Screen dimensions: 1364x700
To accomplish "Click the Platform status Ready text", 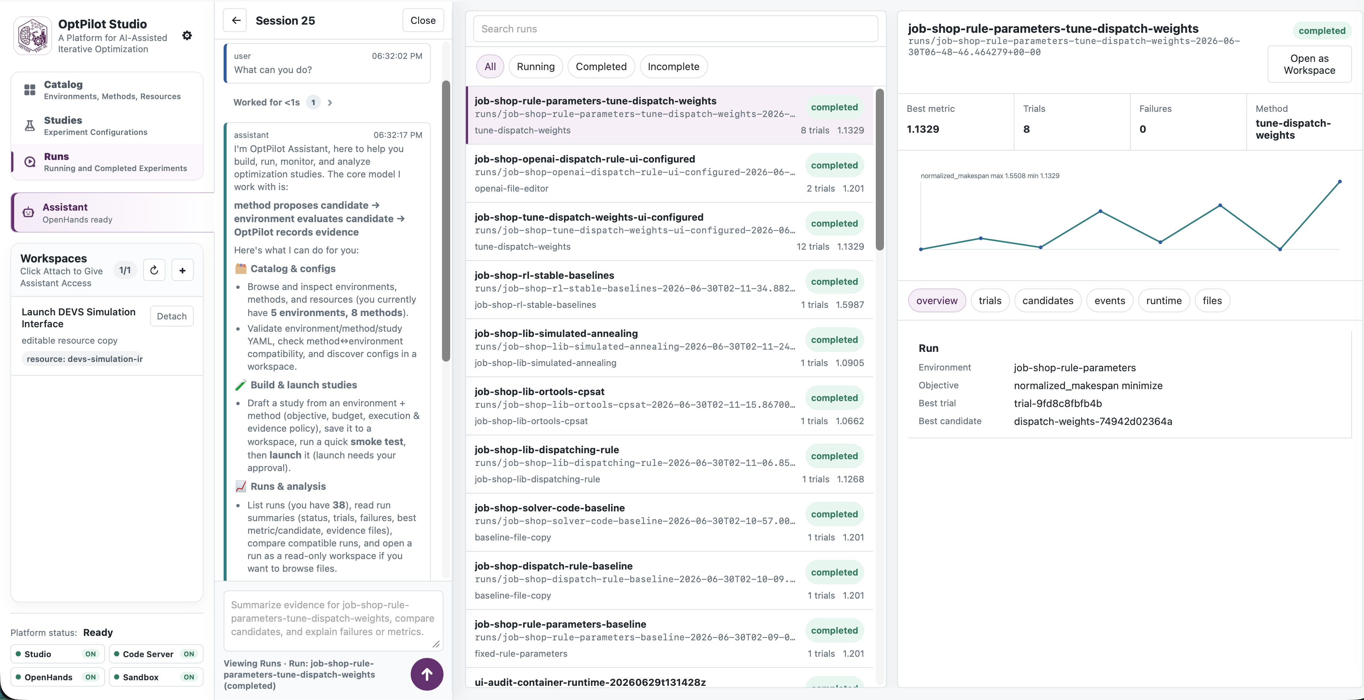I will (x=98, y=632).
